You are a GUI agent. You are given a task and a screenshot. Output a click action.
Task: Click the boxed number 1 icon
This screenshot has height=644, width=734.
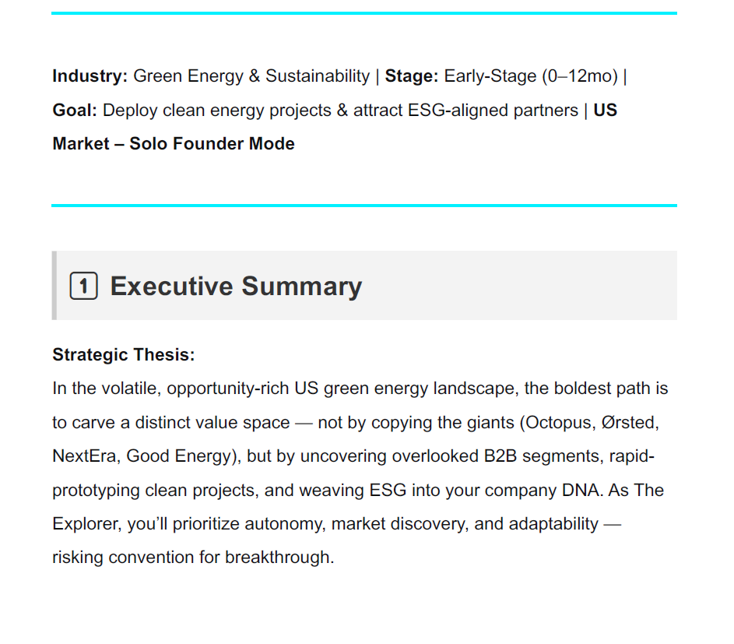click(84, 286)
